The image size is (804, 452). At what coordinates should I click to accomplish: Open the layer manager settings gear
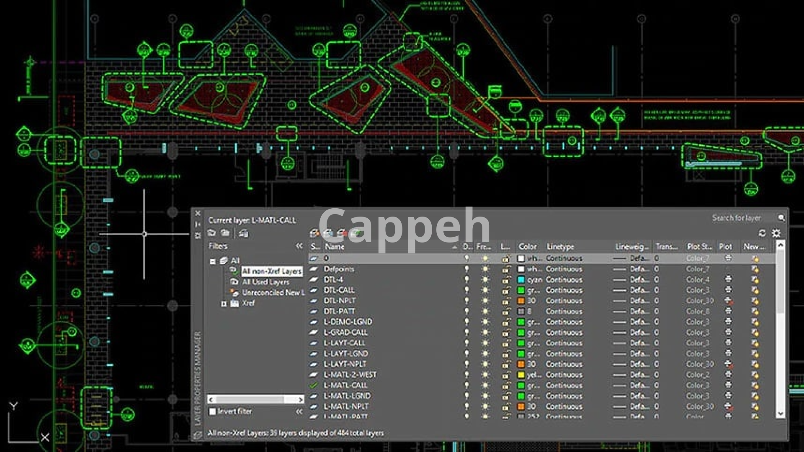tap(776, 233)
